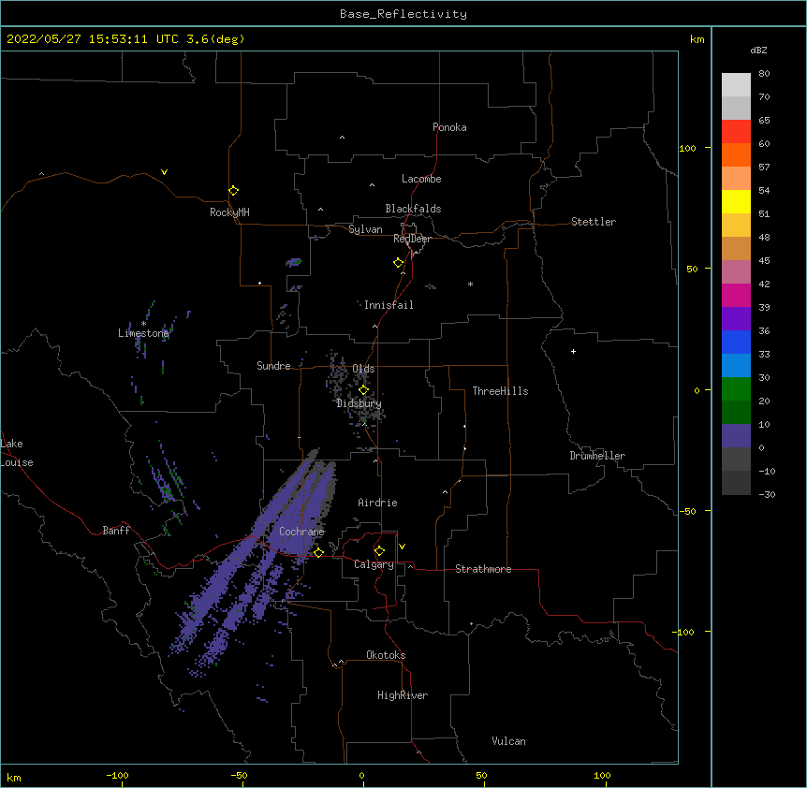Click the dBZ legend heading
Image resolution: width=807 pixels, height=788 pixels.
pyautogui.click(x=758, y=51)
